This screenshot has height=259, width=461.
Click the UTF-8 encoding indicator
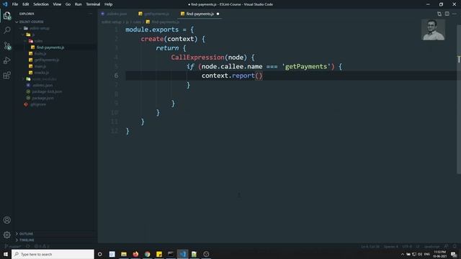point(407,247)
